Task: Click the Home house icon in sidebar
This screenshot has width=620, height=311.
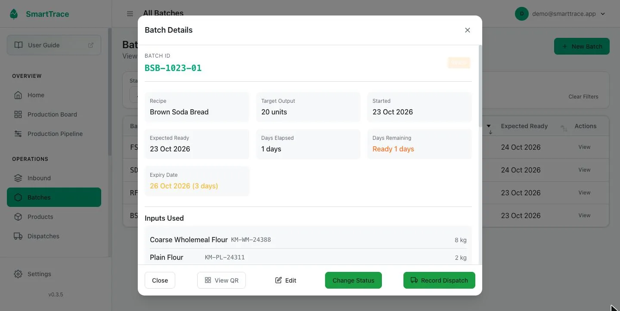Action: pos(18,95)
